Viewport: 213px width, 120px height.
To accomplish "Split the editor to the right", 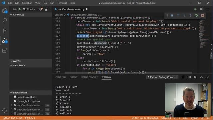I will tap(202, 9).
